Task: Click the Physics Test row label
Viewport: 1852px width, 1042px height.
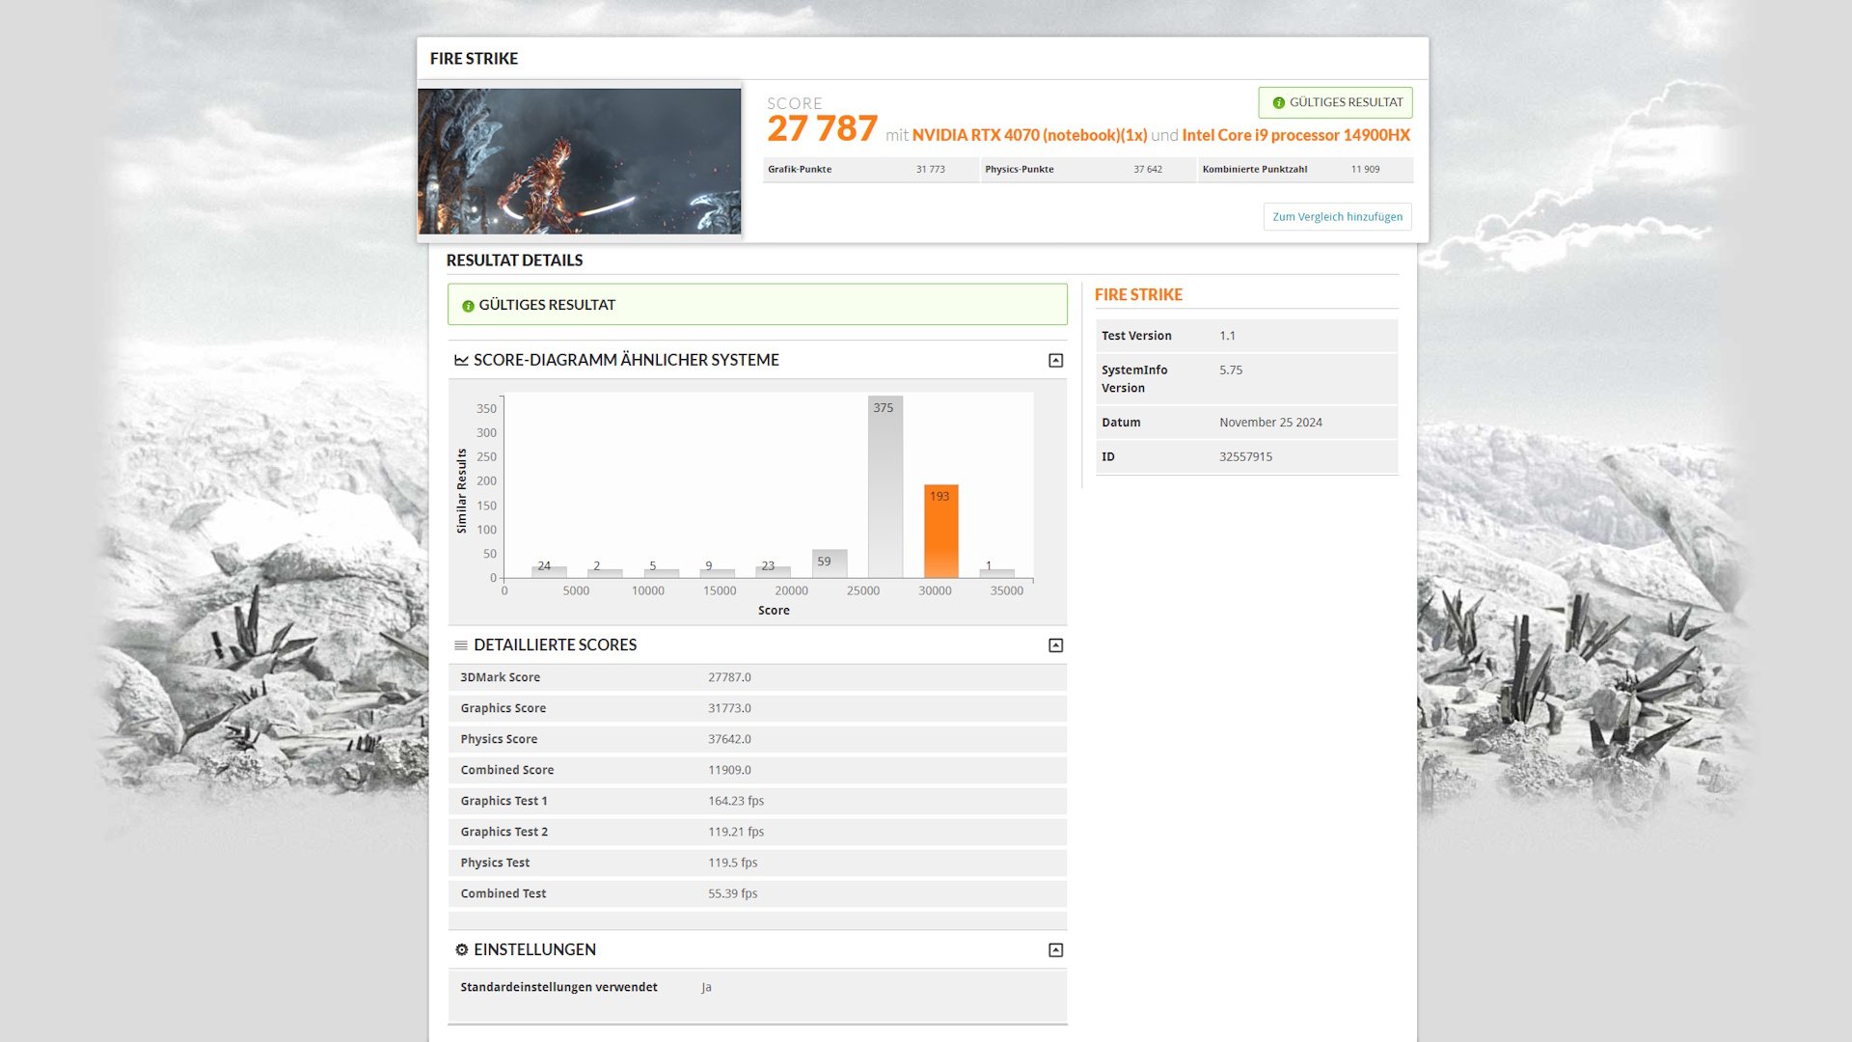Action: pos(495,863)
